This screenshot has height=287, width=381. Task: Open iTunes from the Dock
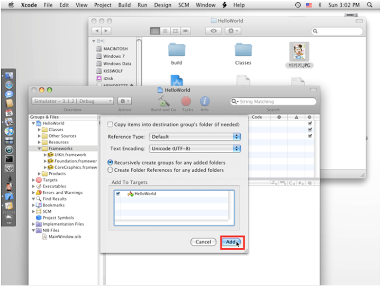pyautogui.click(x=9, y=131)
